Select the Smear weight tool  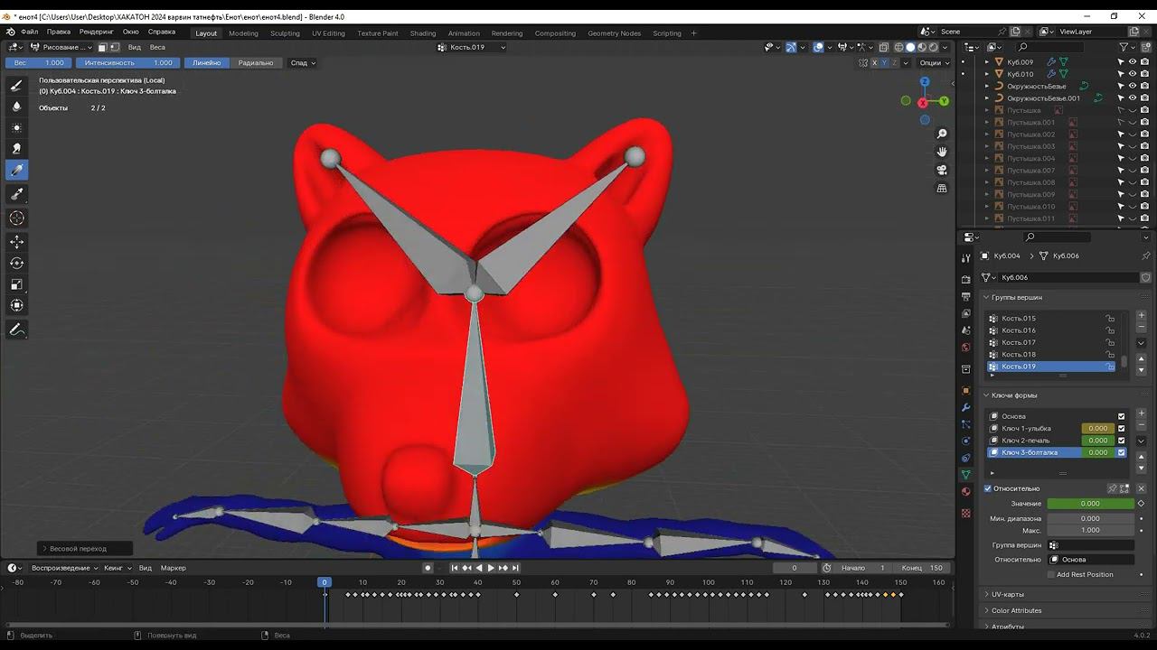(x=16, y=149)
